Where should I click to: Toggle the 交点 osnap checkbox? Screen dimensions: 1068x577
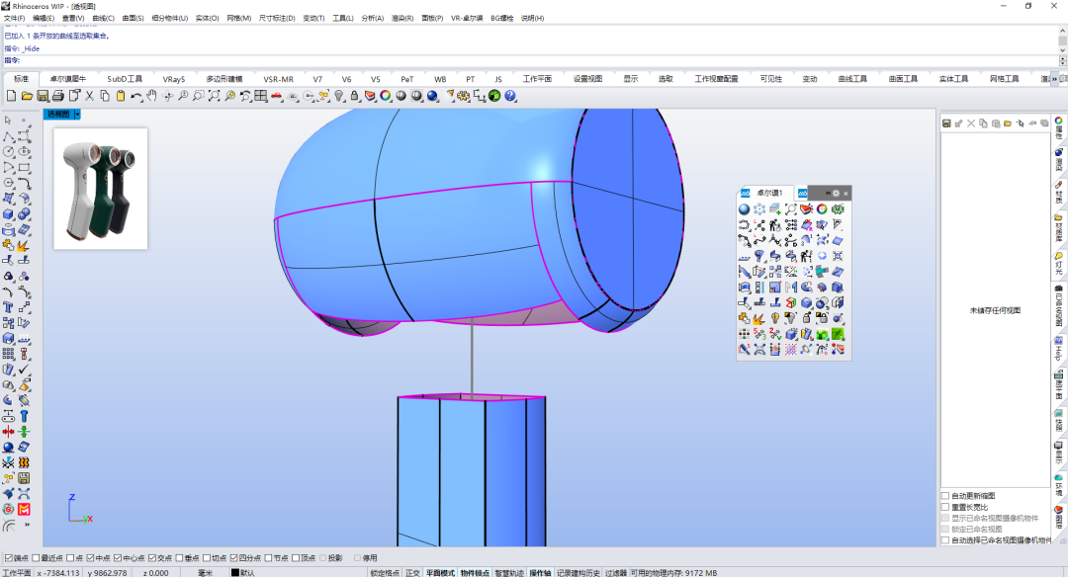pyautogui.click(x=152, y=558)
